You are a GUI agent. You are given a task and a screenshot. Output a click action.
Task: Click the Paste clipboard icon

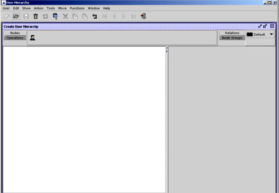(x=85, y=16)
